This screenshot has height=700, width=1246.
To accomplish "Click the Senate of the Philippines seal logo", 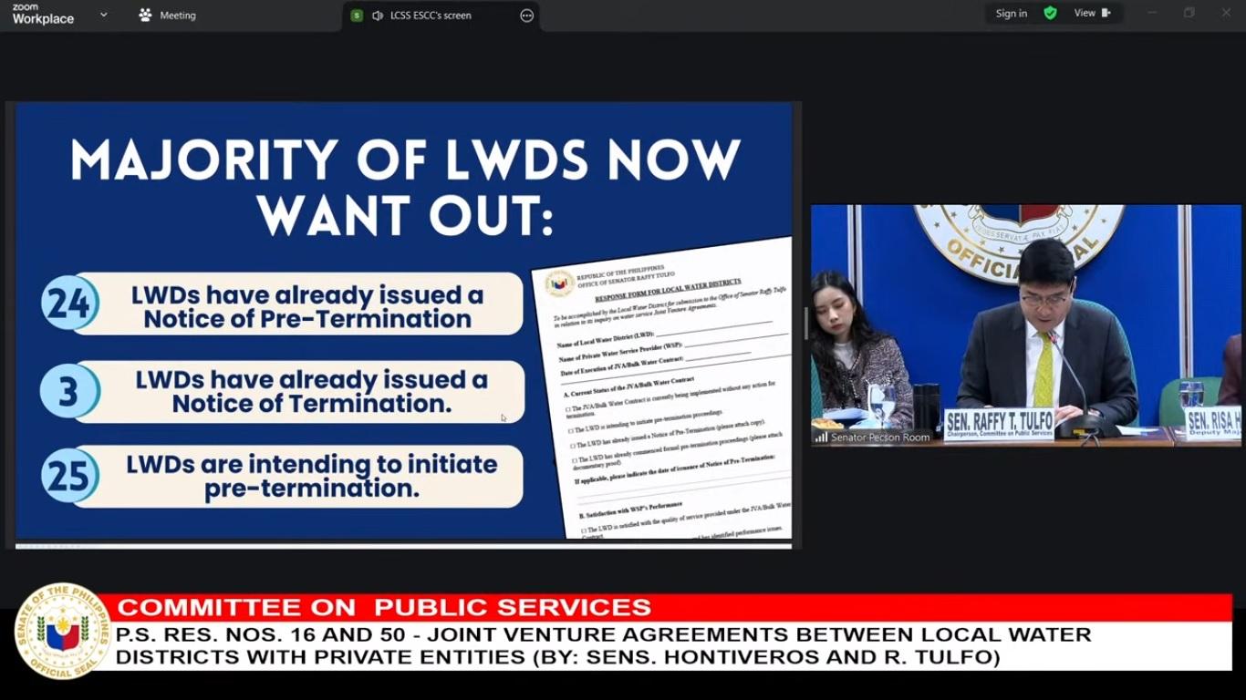I will [x=62, y=632].
